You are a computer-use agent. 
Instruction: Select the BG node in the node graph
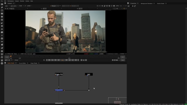pyautogui.click(x=89, y=74)
